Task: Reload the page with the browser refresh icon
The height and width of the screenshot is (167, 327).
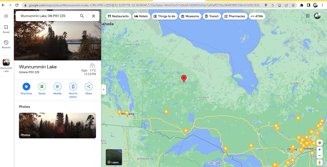Action: [x=17, y=5]
